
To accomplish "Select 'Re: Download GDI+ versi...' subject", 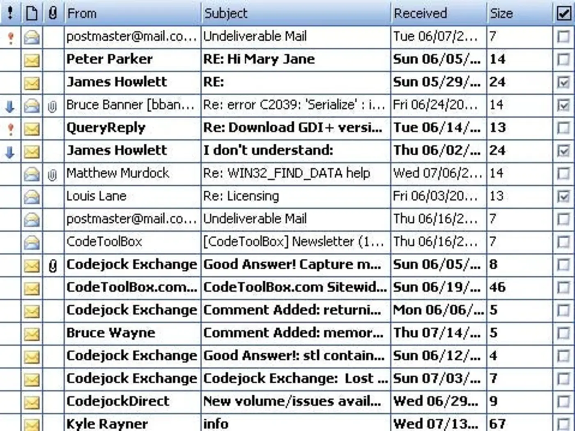I will pyautogui.click(x=293, y=128).
